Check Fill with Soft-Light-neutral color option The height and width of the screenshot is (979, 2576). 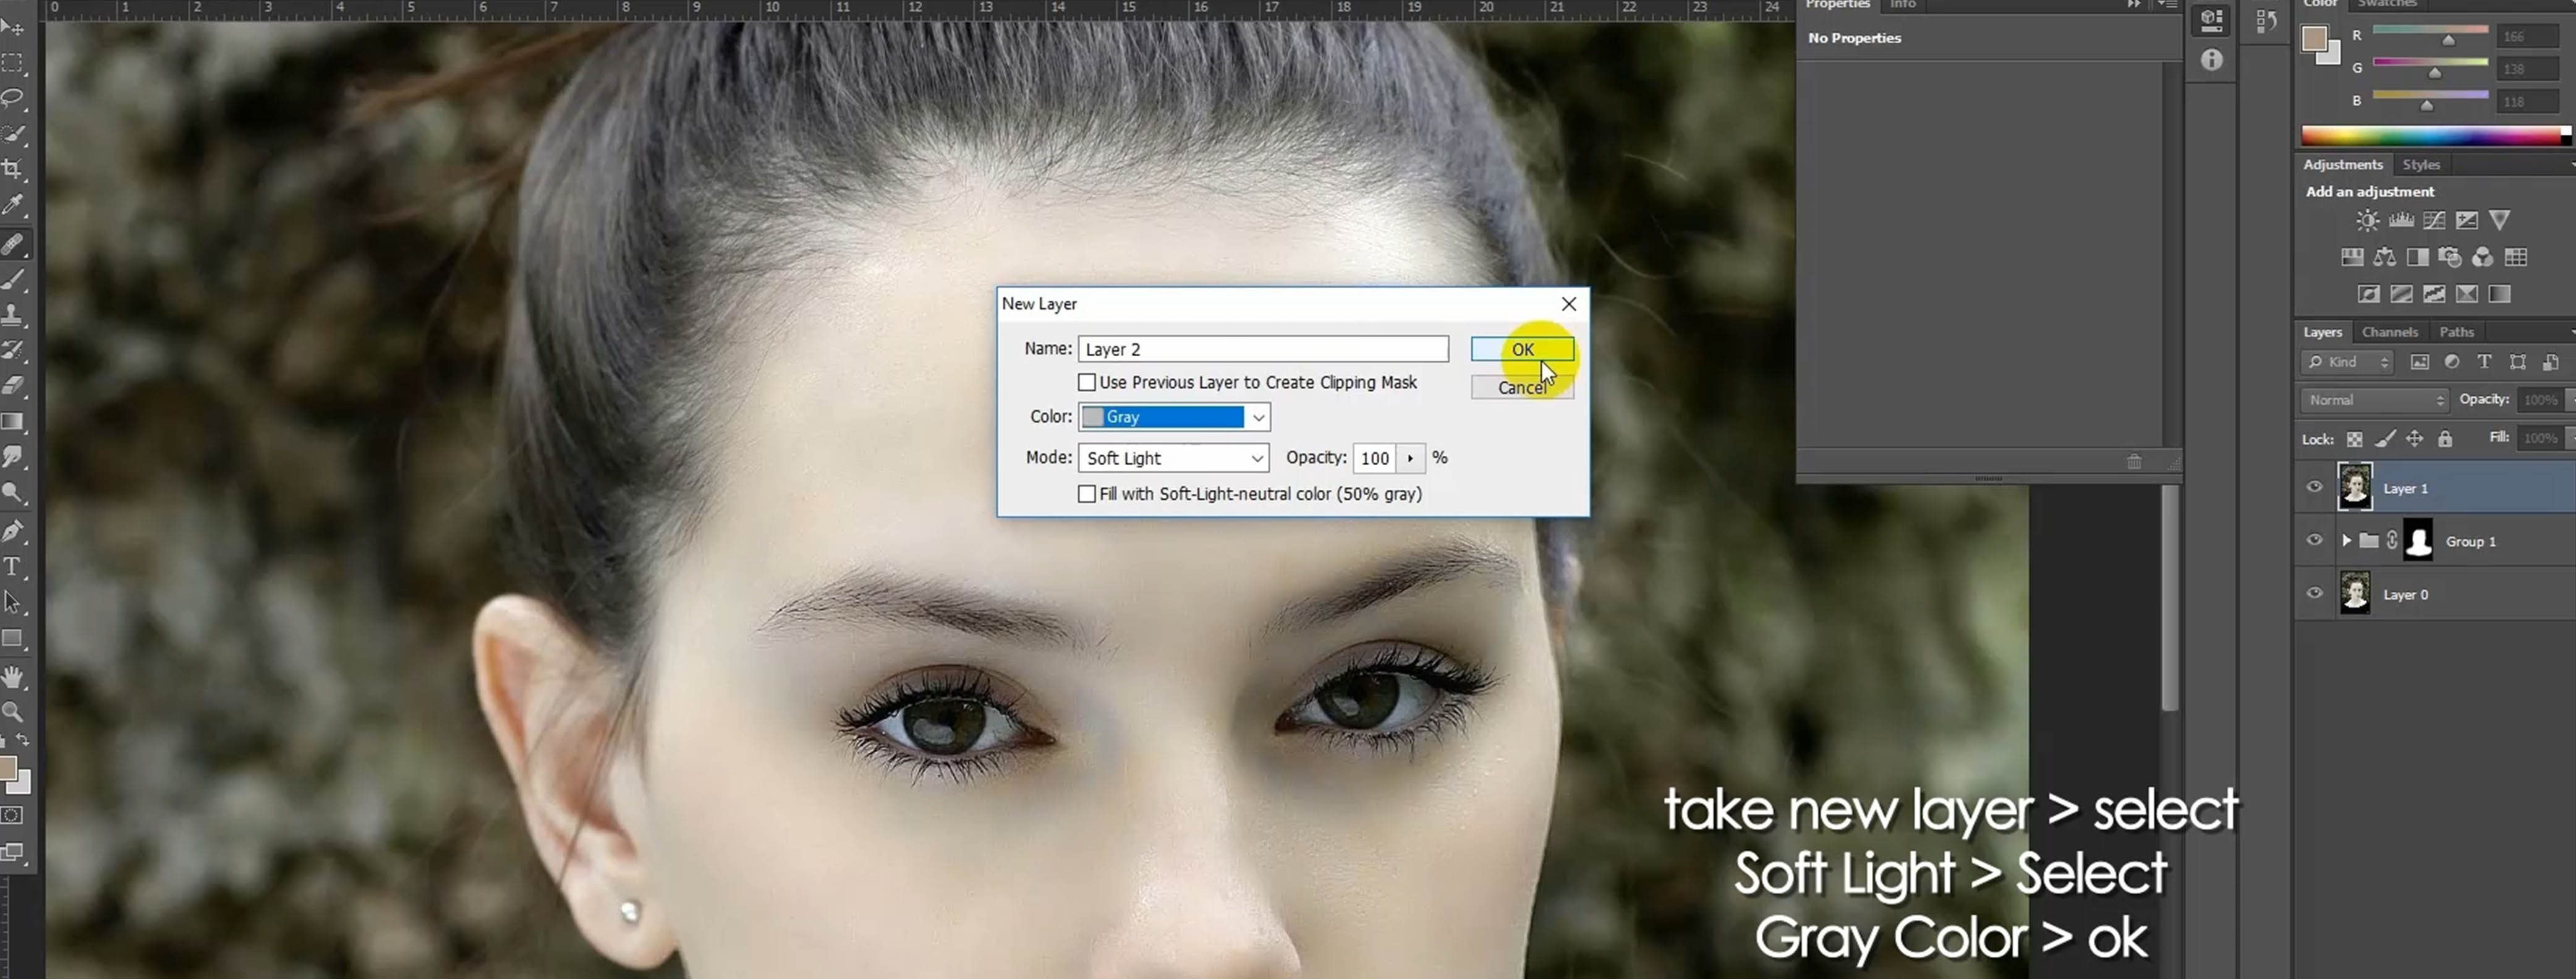point(1087,494)
